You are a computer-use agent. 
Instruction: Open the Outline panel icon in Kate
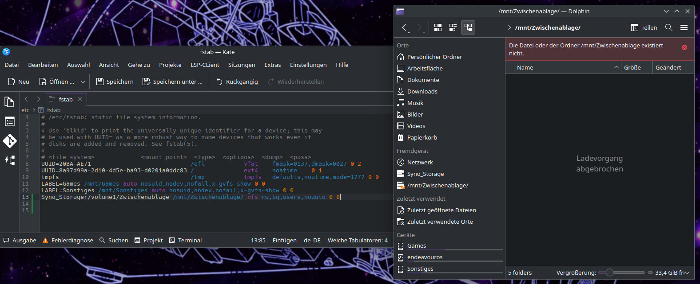tap(9, 121)
